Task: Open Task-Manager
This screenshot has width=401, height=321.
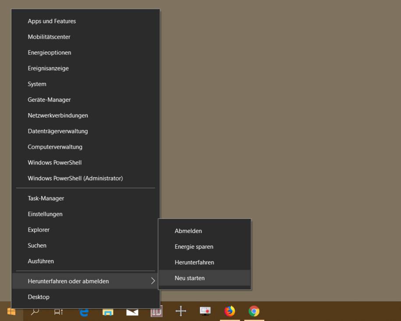Action: point(85,198)
